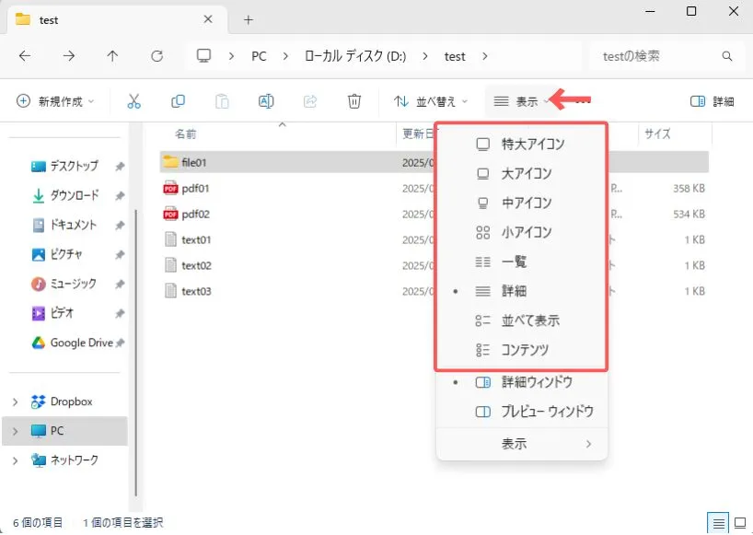Choose 特大アイコン from view menu

tap(532, 144)
